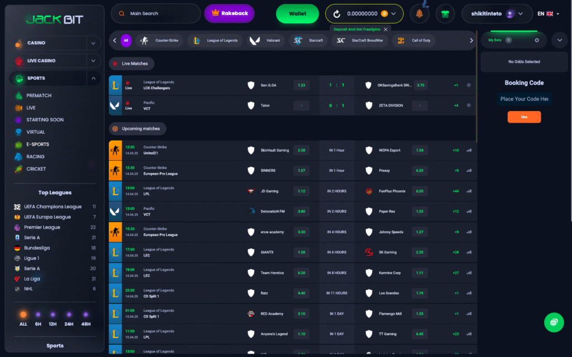The height and width of the screenshot is (357, 572).
Task: Show +44 more markets for JD Gaming match
Action: tap(456, 191)
